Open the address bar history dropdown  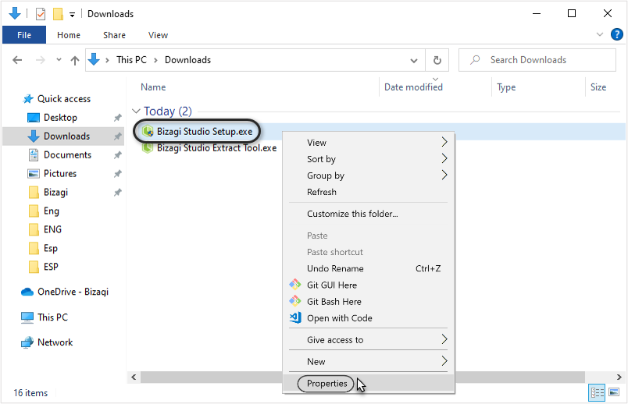(414, 60)
